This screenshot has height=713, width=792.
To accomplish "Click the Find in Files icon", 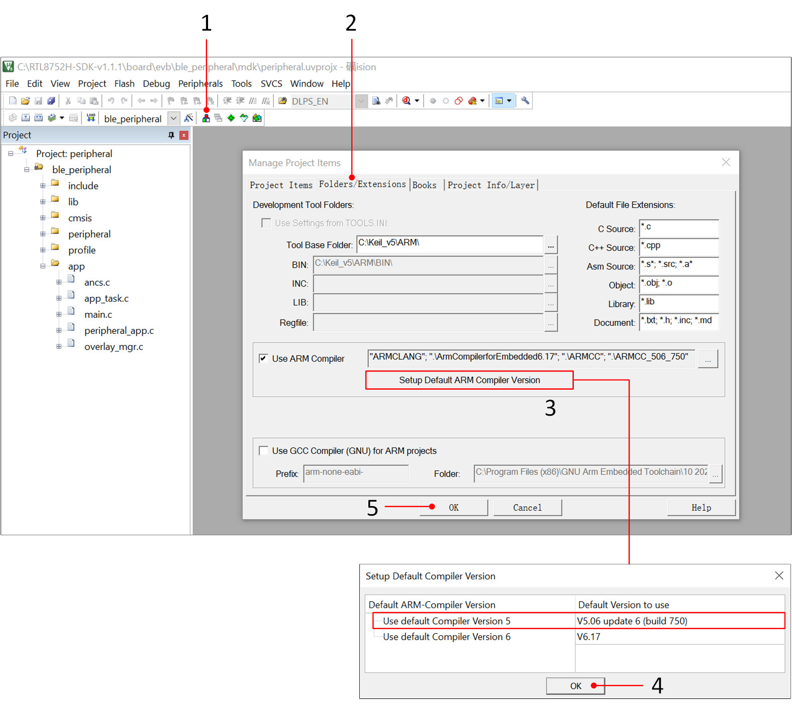I will pos(282,101).
